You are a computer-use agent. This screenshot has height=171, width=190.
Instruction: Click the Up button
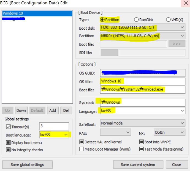click(x=8, y=110)
